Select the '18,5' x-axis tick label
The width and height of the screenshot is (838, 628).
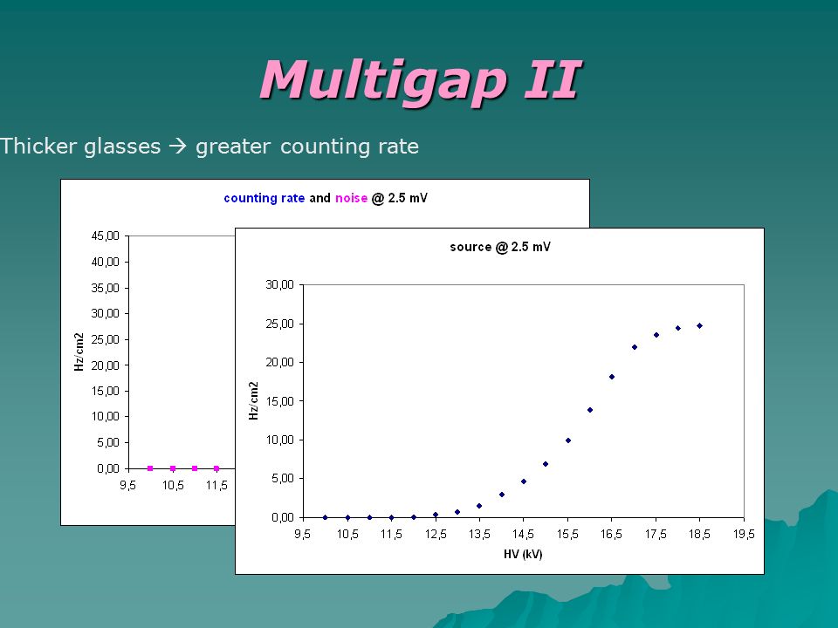[699, 534]
